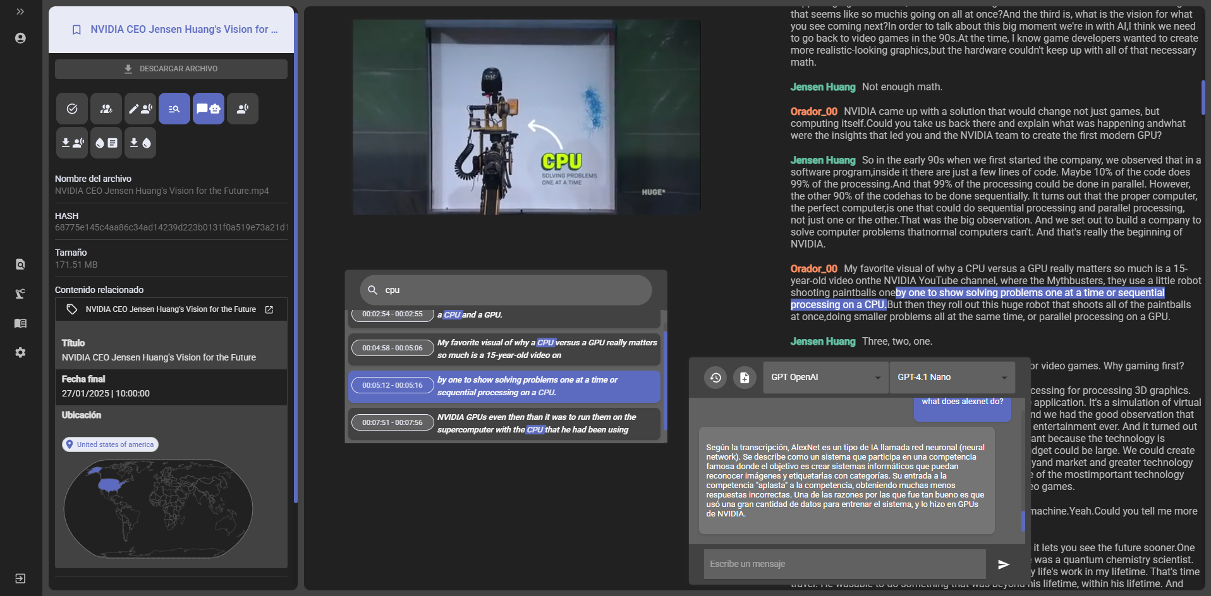Toggle the transcript search panel button

coord(174,109)
